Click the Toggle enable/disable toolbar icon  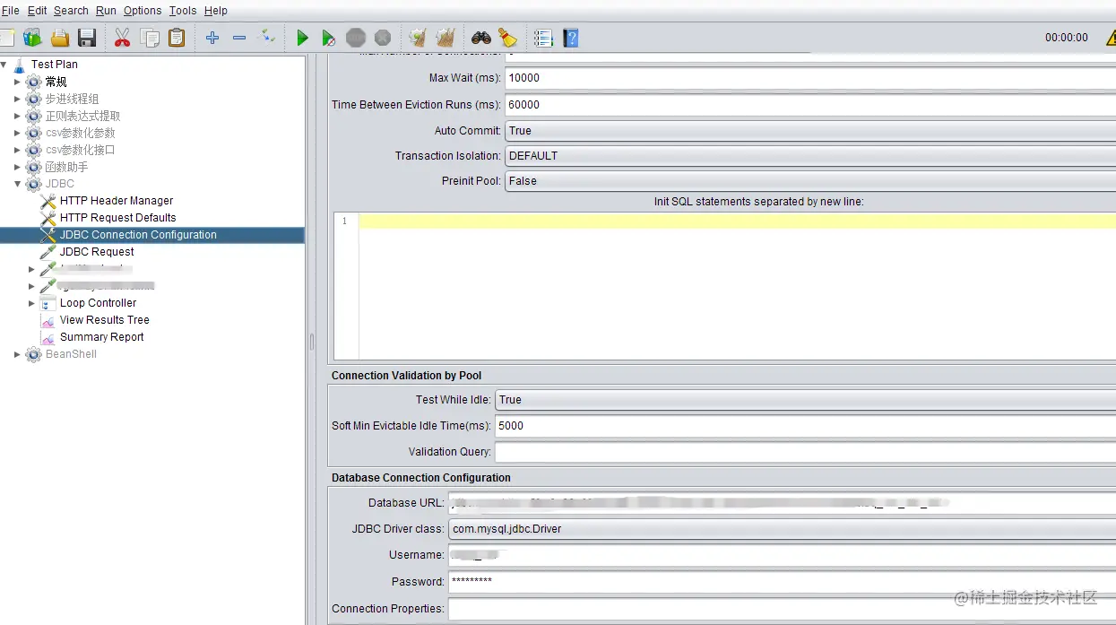tap(266, 38)
